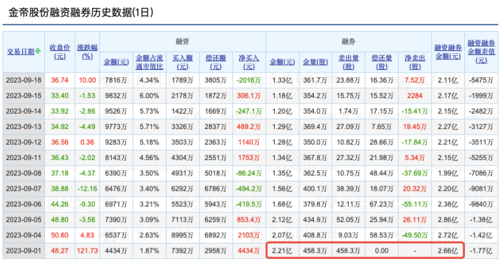
Task: Click net sell value 2284
Action: coord(415,96)
